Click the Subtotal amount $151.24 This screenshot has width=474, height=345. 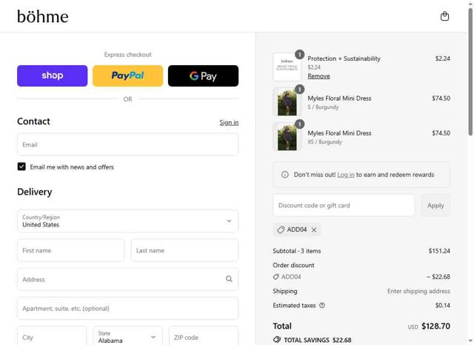(x=439, y=251)
